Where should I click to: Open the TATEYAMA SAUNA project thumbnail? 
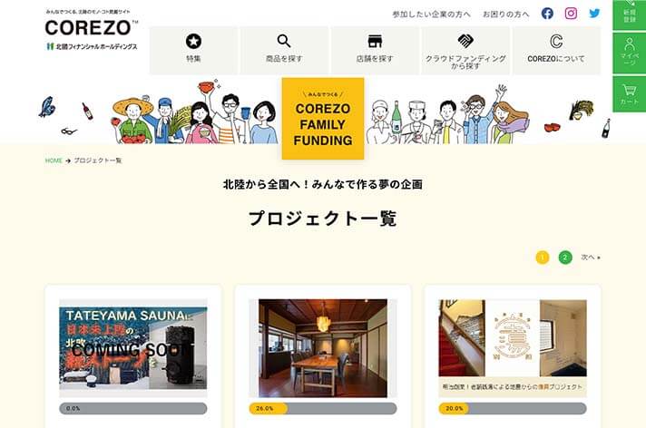[133, 348]
